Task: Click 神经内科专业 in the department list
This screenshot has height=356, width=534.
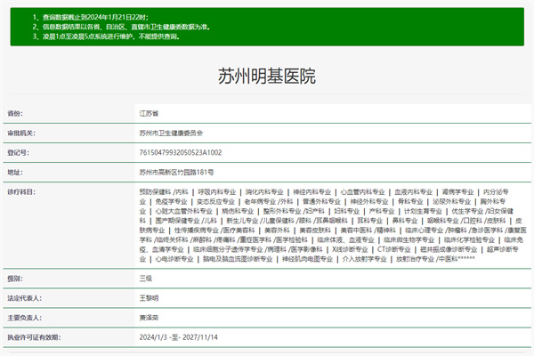Action: (312, 192)
